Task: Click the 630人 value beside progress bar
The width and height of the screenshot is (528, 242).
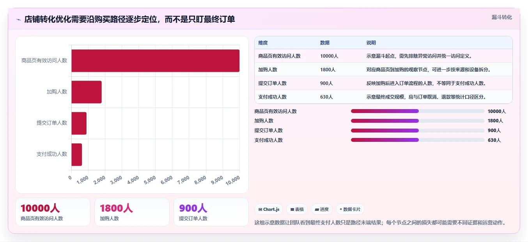Action: (494, 140)
